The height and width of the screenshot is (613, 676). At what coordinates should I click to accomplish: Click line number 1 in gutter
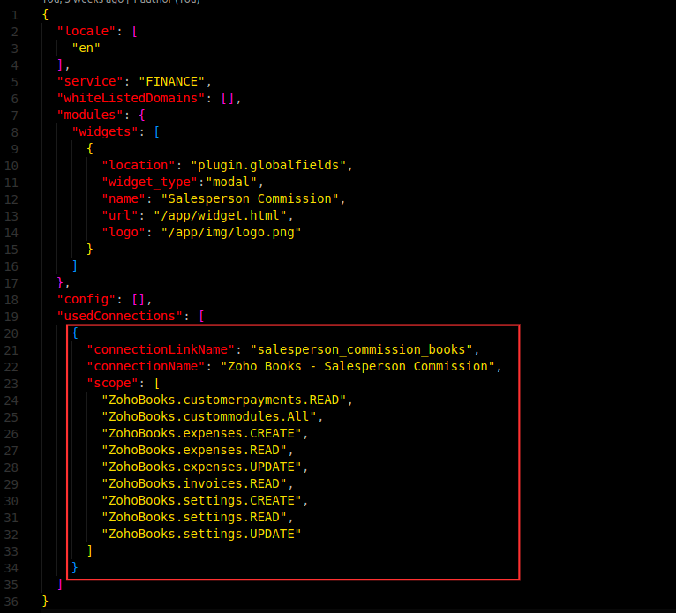click(x=15, y=16)
